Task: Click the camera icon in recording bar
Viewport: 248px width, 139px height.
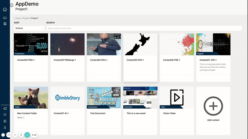Action: tap(9, 135)
